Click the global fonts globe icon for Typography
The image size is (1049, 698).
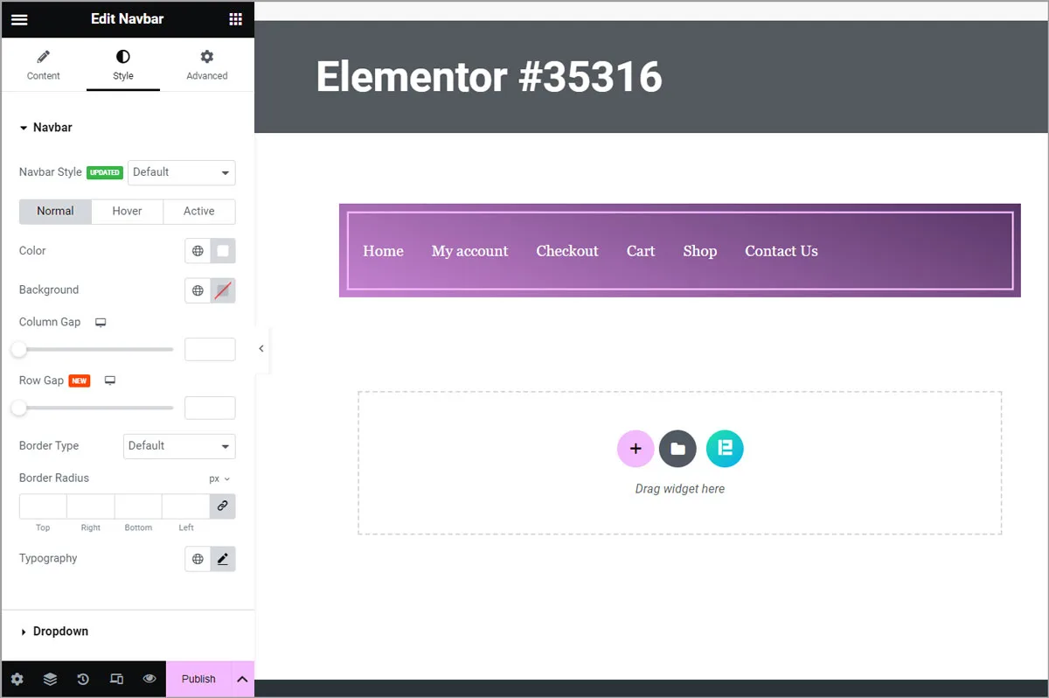coord(198,559)
